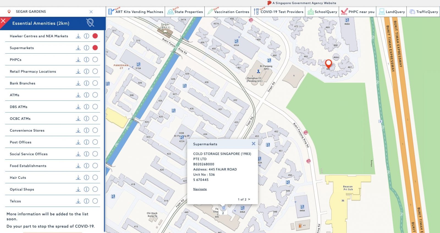Open info for OCBC ATMs
This screenshot has height=233, width=440.
tap(86, 119)
